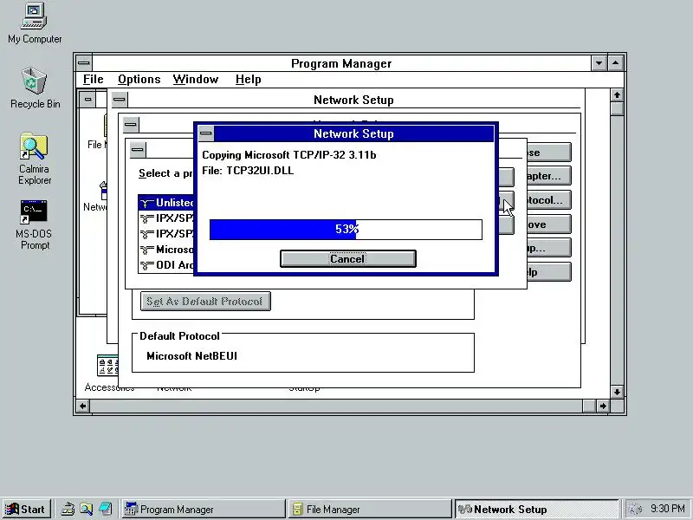Select the Unlisted protocol list entry
The width and height of the screenshot is (693, 520).
[166, 203]
